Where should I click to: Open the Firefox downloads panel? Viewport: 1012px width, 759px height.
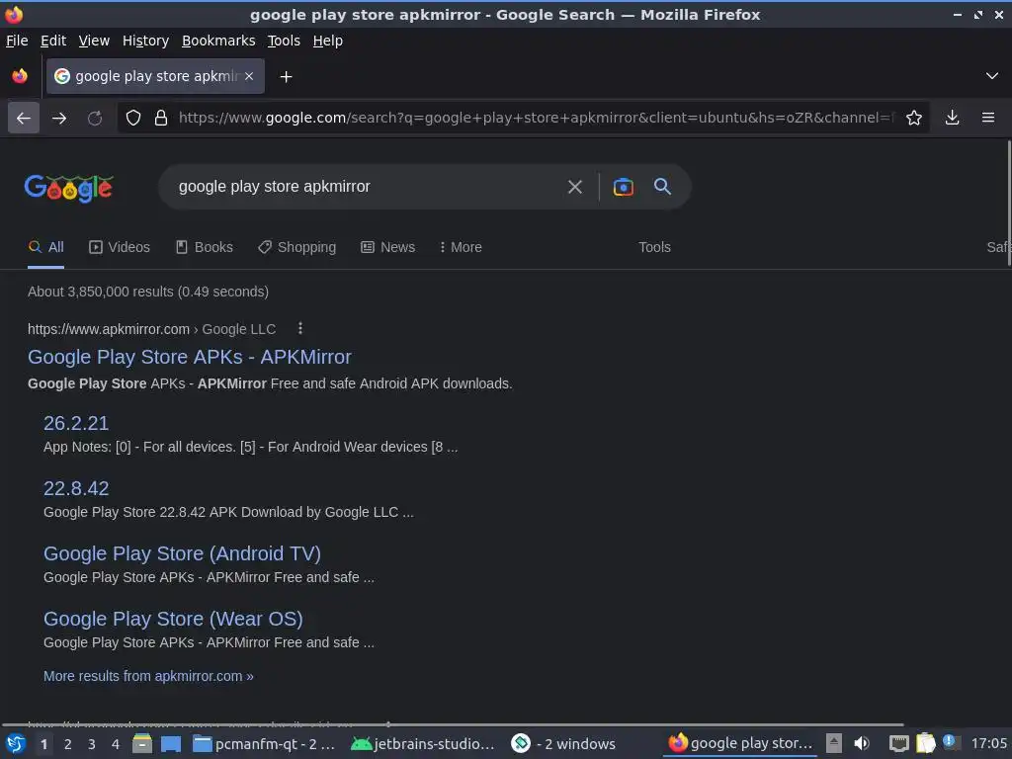pos(952,118)
